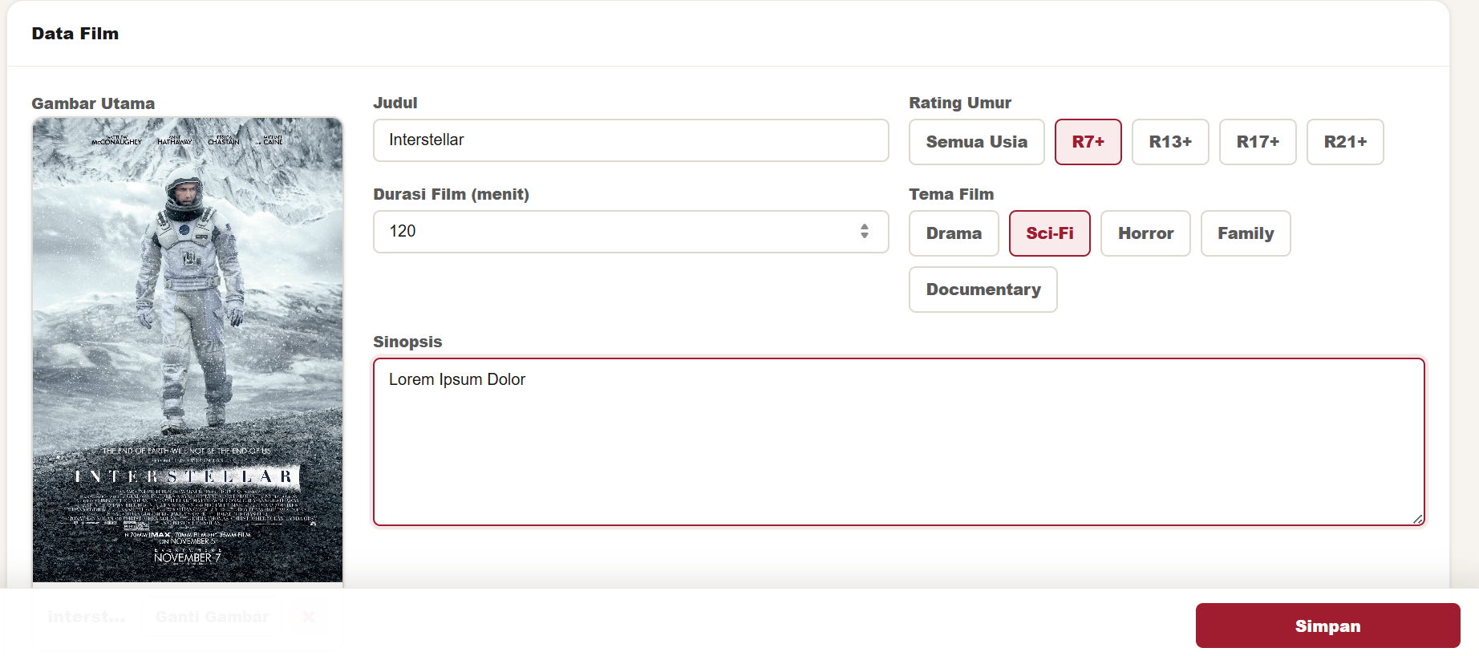Screen dimensions: 1479x656
Task: Click the Sinopsis label
Action: coord(407,342)
